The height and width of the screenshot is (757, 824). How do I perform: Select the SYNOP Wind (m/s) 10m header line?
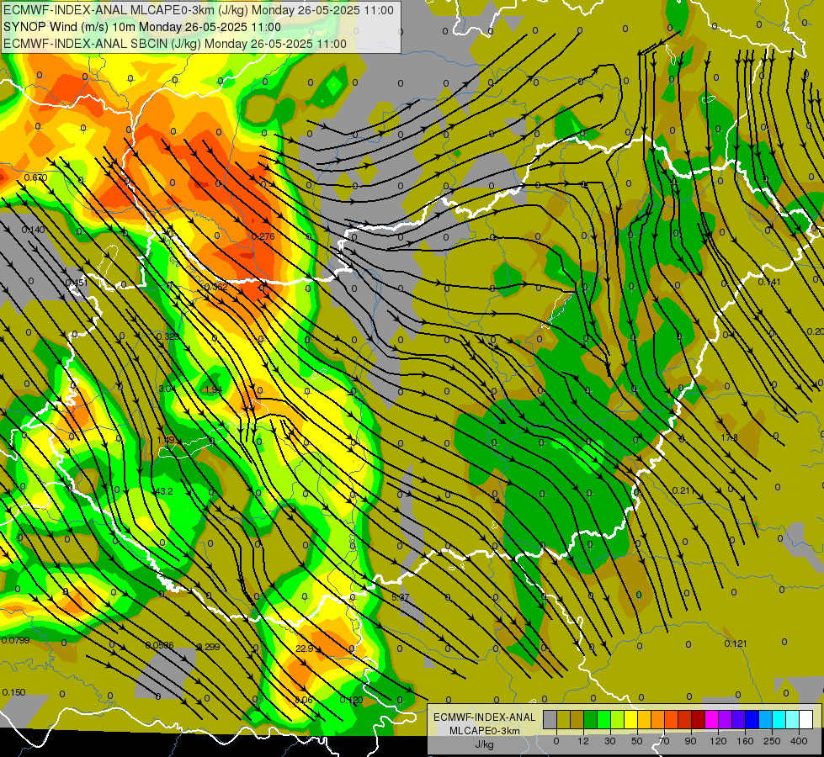tap(142, 27)
